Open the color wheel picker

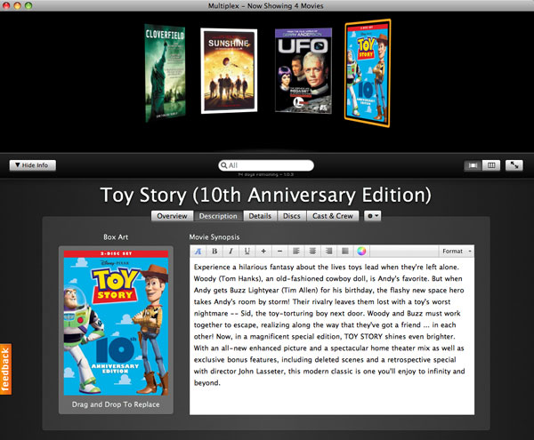point(361,252)
